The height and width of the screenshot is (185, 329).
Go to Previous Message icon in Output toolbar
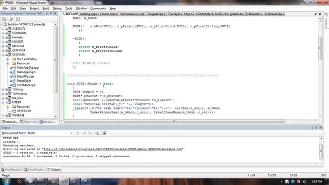coord(84,133)
